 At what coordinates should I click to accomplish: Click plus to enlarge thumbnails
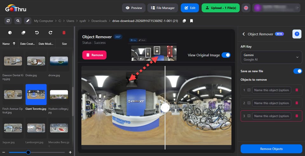point(70,152)
